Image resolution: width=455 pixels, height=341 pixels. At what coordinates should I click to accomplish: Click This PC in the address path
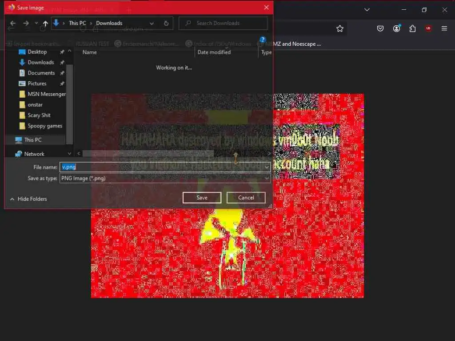(x=77, y=23)
